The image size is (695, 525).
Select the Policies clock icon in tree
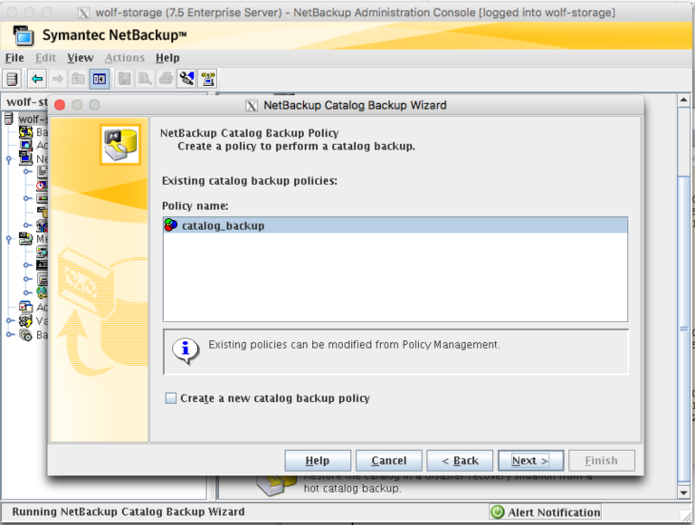pyautogui.click(x=43, y=185)
